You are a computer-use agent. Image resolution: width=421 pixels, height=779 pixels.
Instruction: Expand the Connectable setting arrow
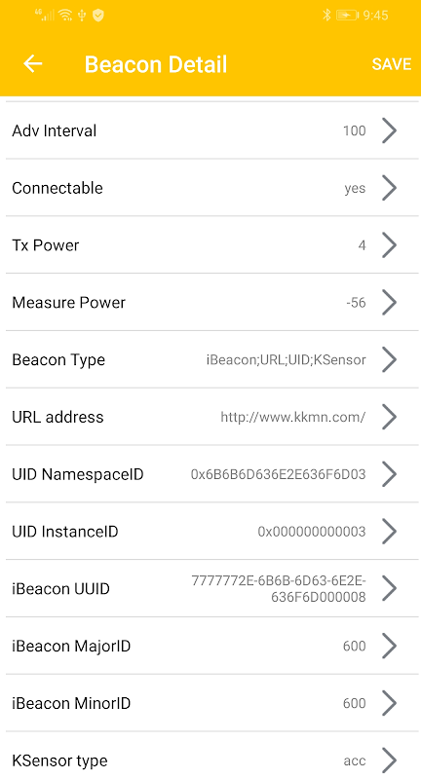tap(389, 188)
